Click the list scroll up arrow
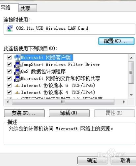Viewport: 136px width, 166px height. coord(131,58)
